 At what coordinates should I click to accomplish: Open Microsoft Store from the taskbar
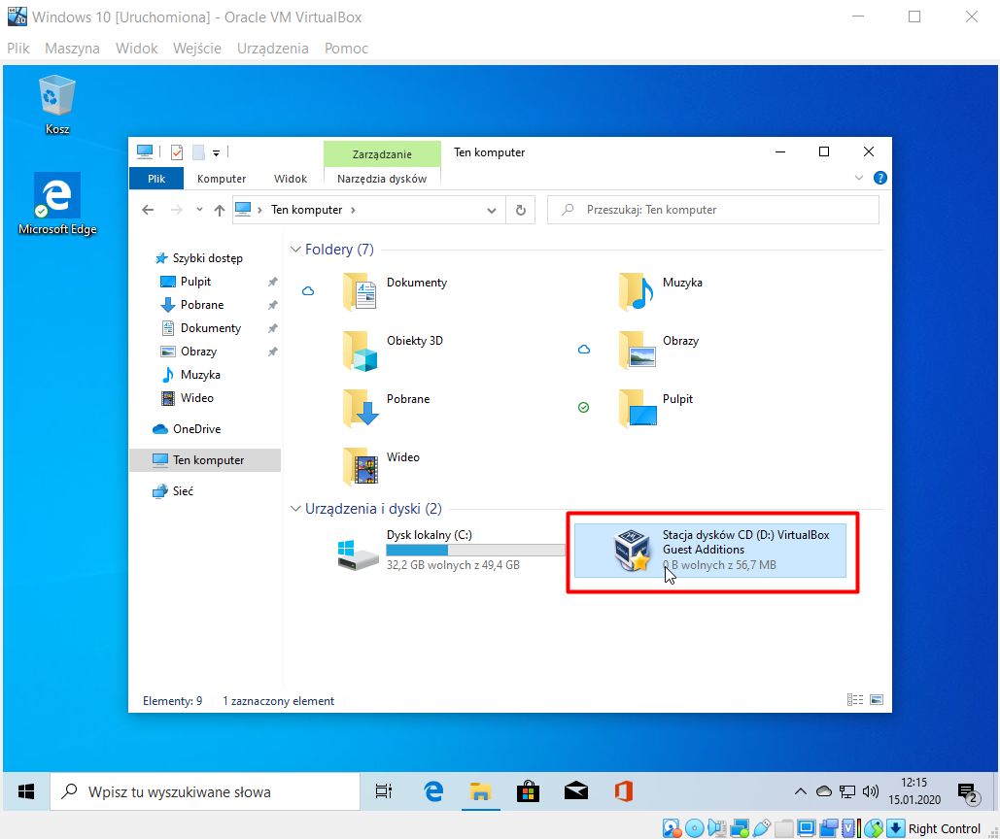click(528, 791)
